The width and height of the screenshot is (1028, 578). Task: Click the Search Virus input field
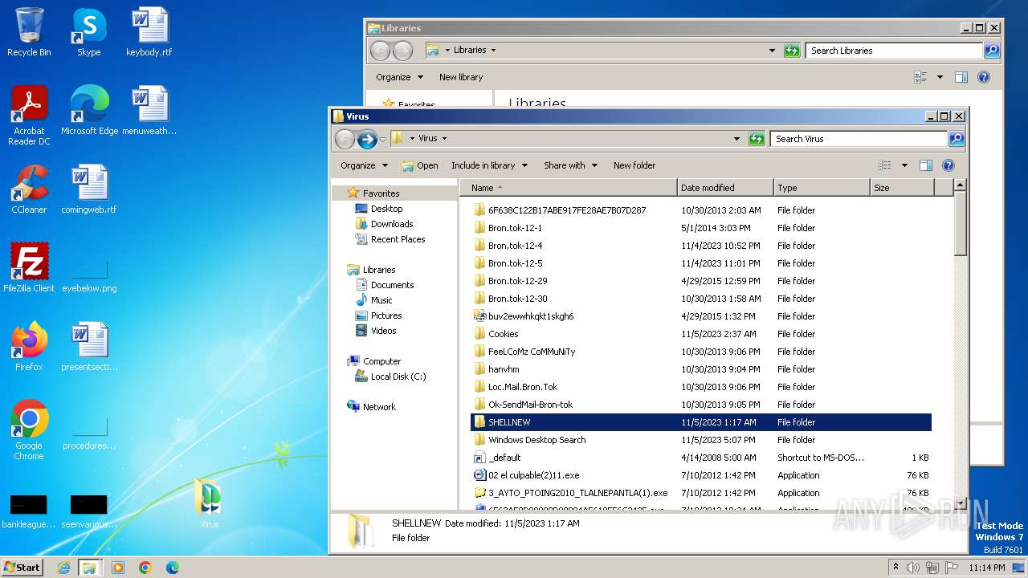[x=859, y=139]
